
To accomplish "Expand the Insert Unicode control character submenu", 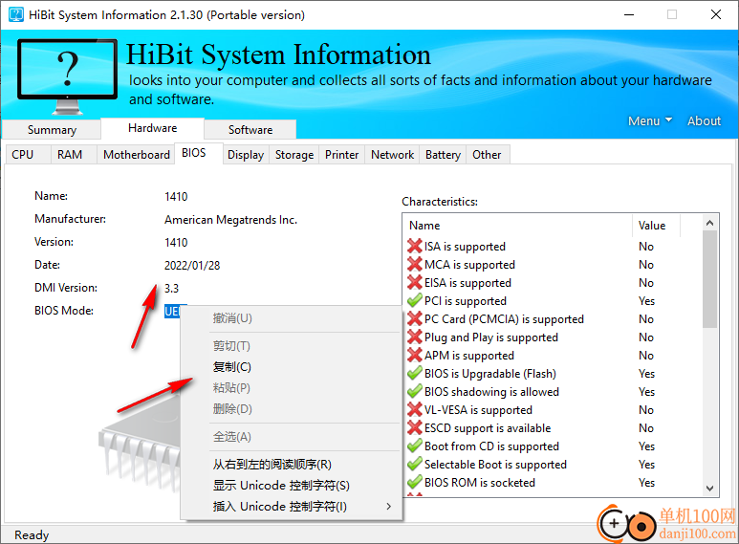I will (292, 507).
